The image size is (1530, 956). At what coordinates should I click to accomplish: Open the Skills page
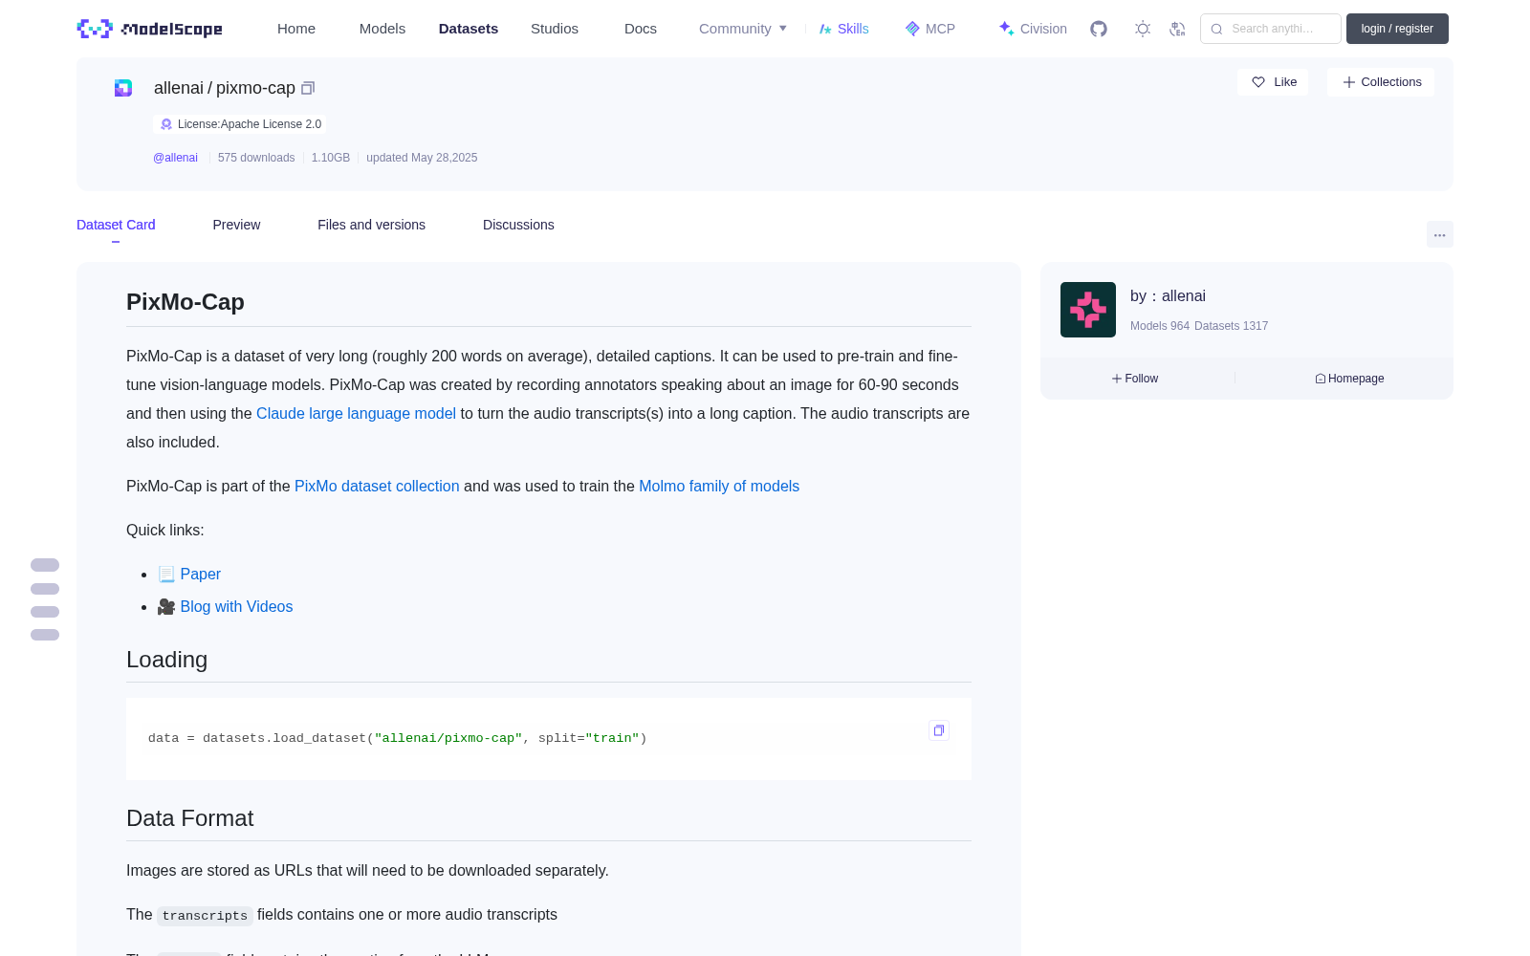click(x=844, y=29)
